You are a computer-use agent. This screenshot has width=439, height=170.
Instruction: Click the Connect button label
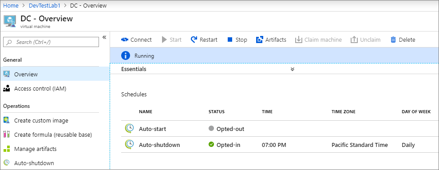141,40
